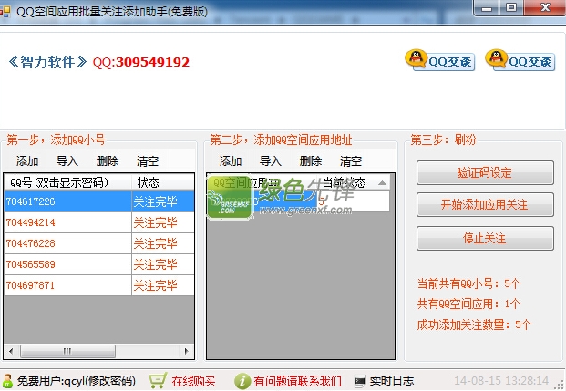Click the 状态 column header in account list

(163, 182)
